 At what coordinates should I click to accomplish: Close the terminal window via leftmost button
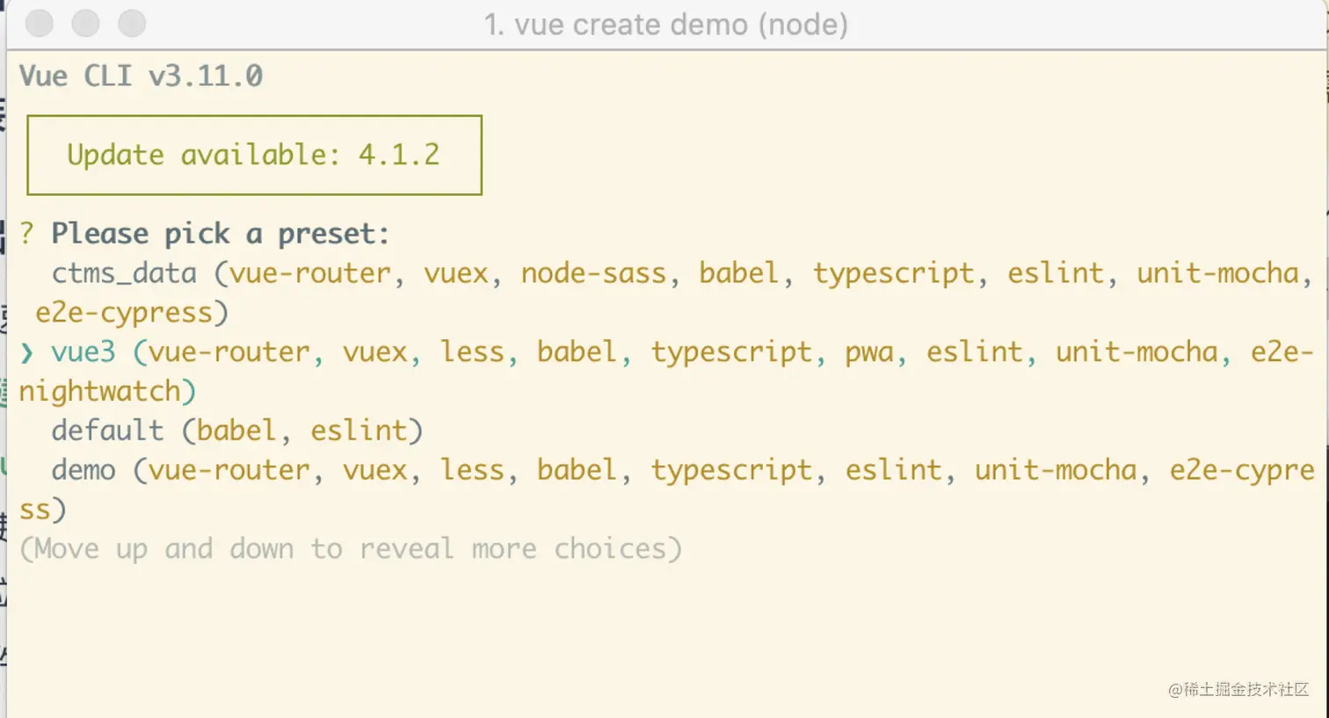tap(40, 24)
